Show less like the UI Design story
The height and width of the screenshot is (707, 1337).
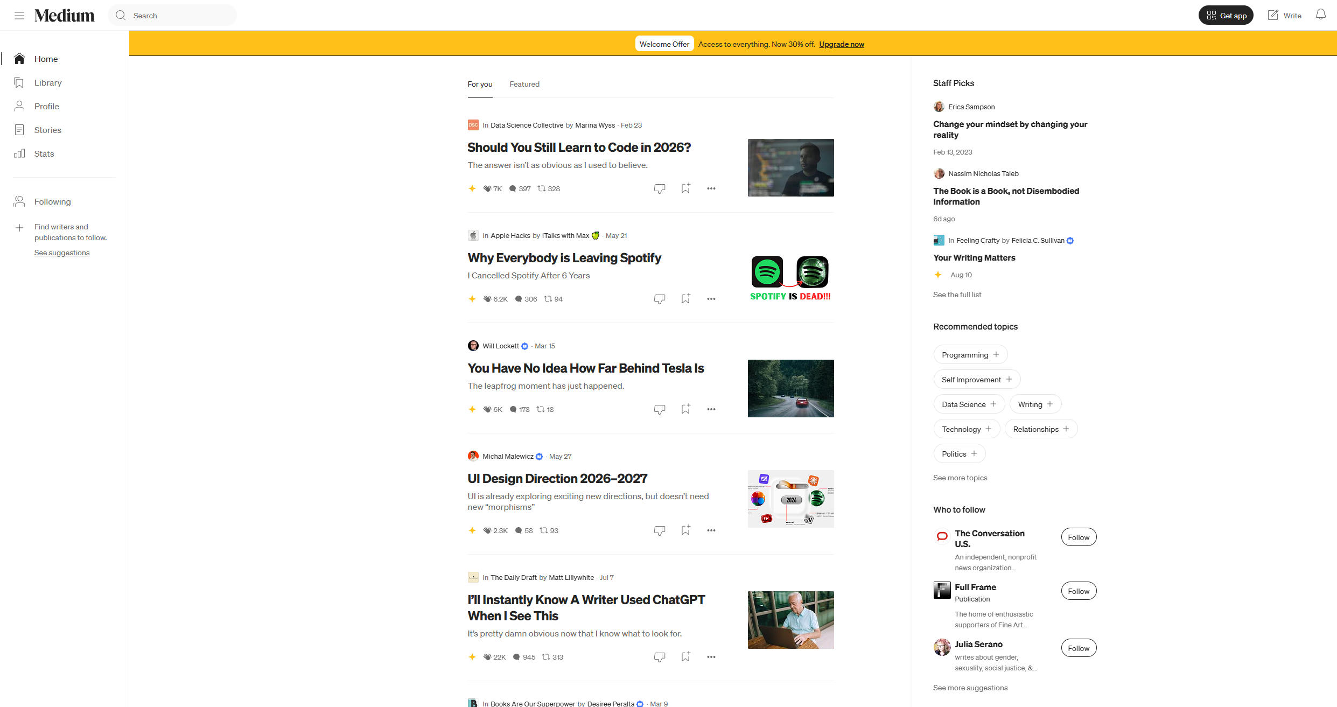click(660, 530)
